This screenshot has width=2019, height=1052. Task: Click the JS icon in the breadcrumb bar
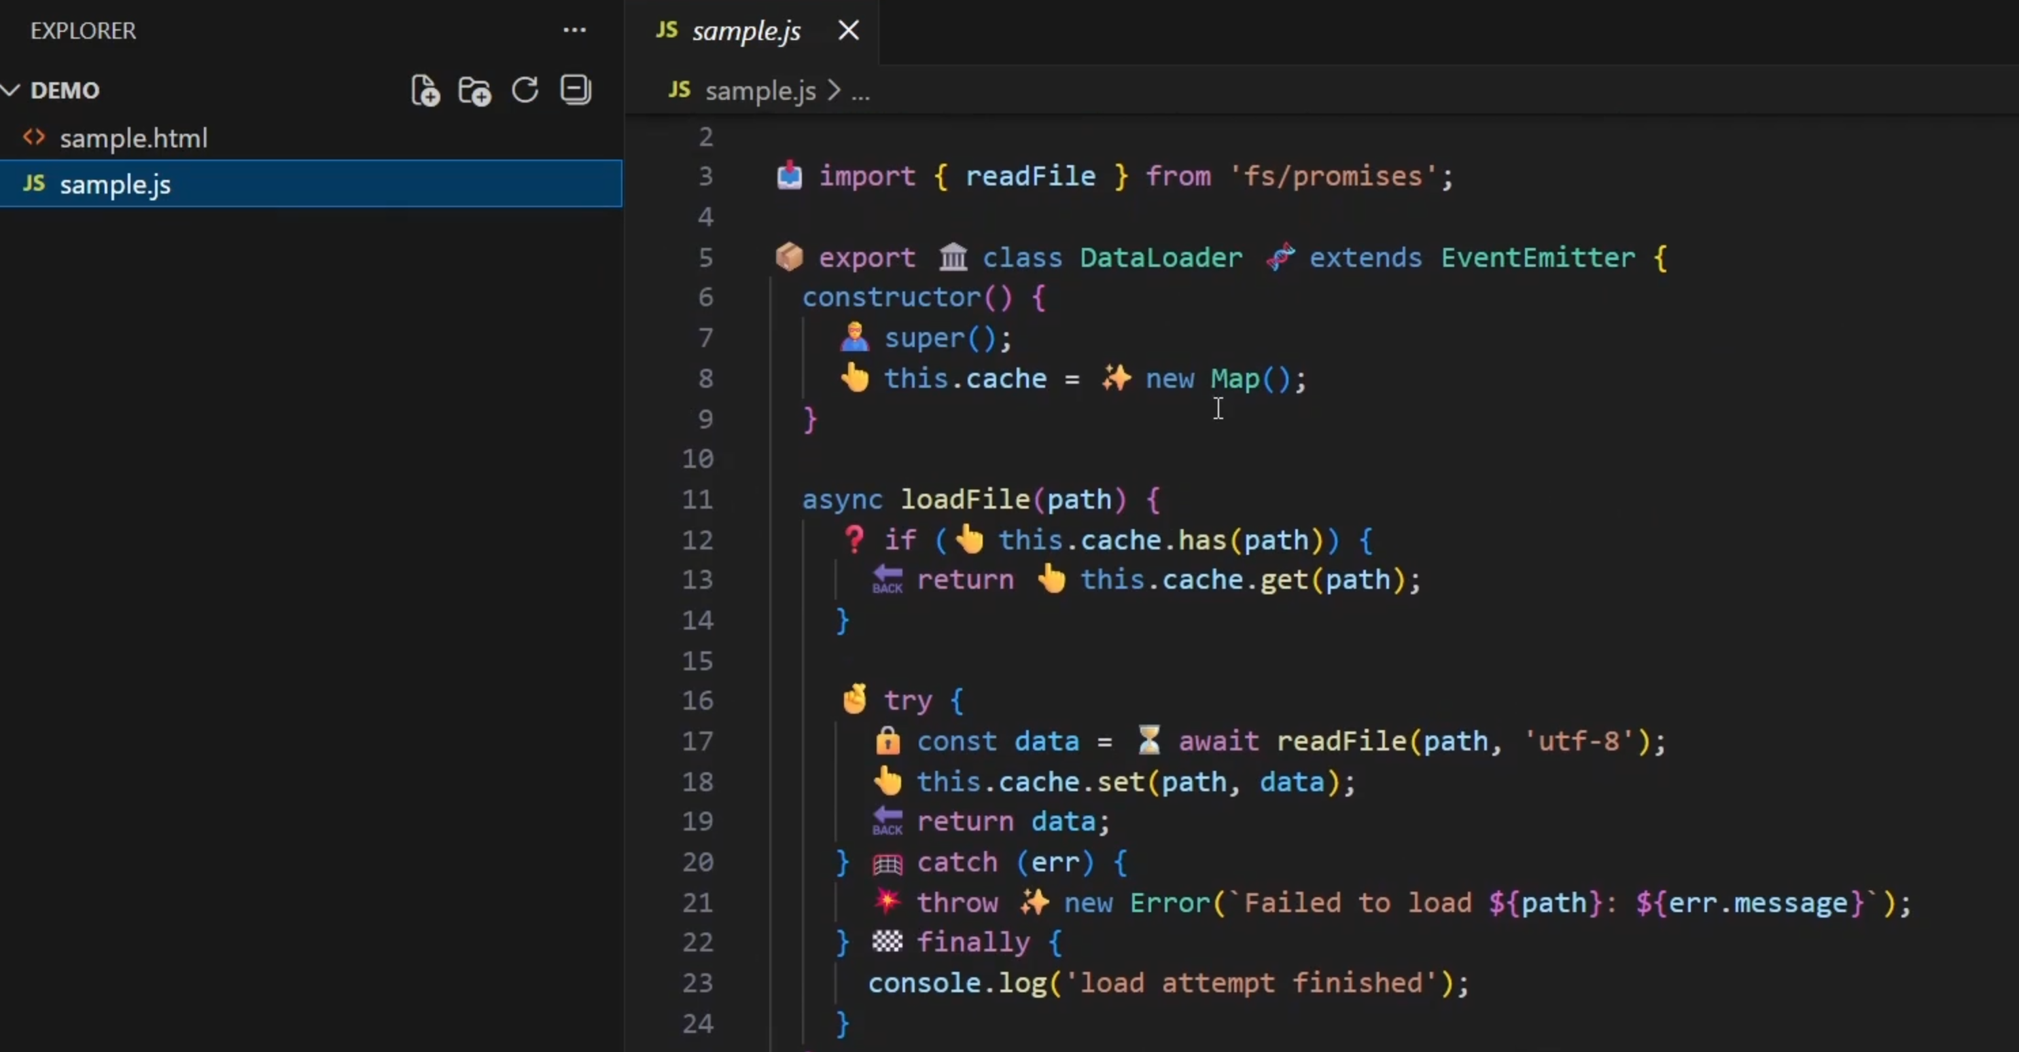679,90
